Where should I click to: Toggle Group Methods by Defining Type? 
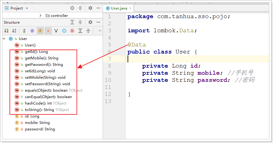click(56, 31)
